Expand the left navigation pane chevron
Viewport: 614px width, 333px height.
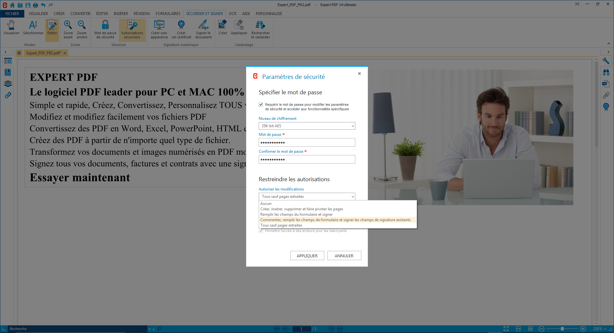coord(5,52)
